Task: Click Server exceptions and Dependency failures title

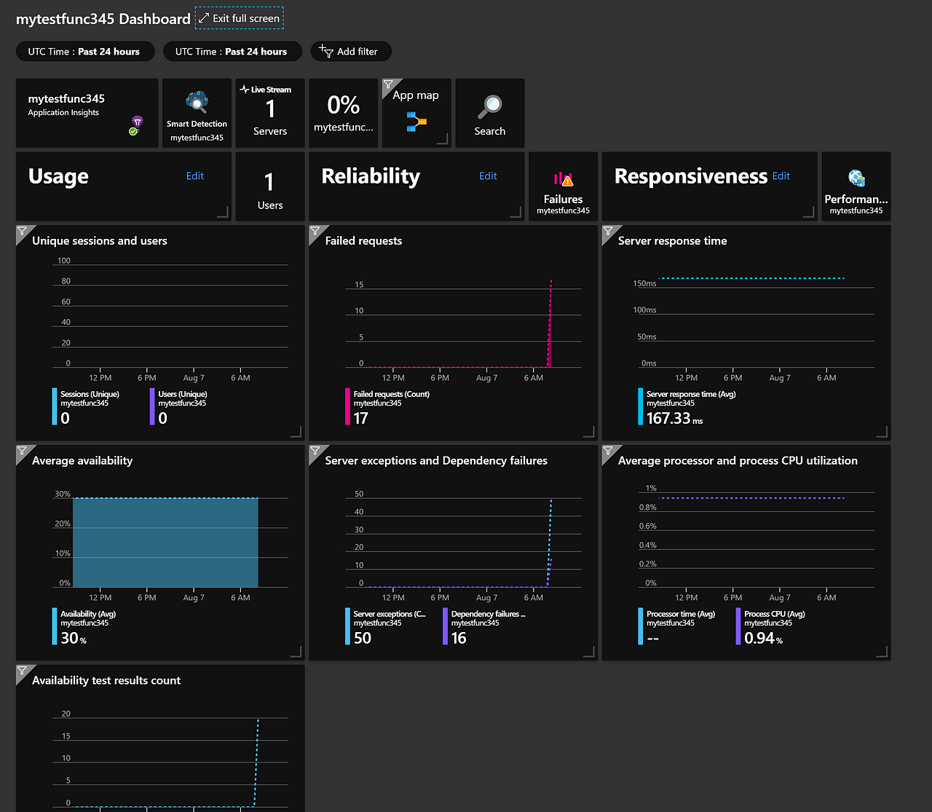Action: point(436,461)
